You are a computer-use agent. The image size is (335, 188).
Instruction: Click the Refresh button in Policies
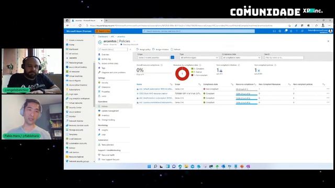176,50
